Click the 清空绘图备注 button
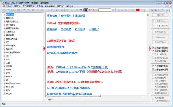This screenshot has height=107, width=173. 160,42
